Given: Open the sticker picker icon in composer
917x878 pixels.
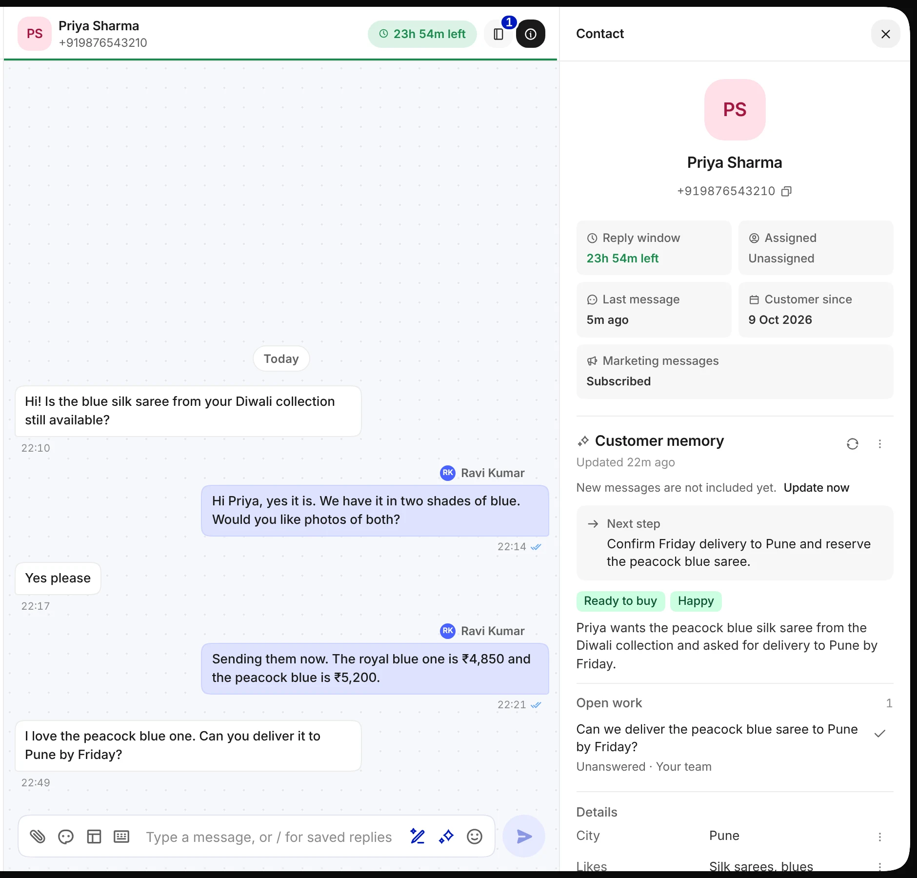Looking at the screenshot, I should (x=66, y=837).
